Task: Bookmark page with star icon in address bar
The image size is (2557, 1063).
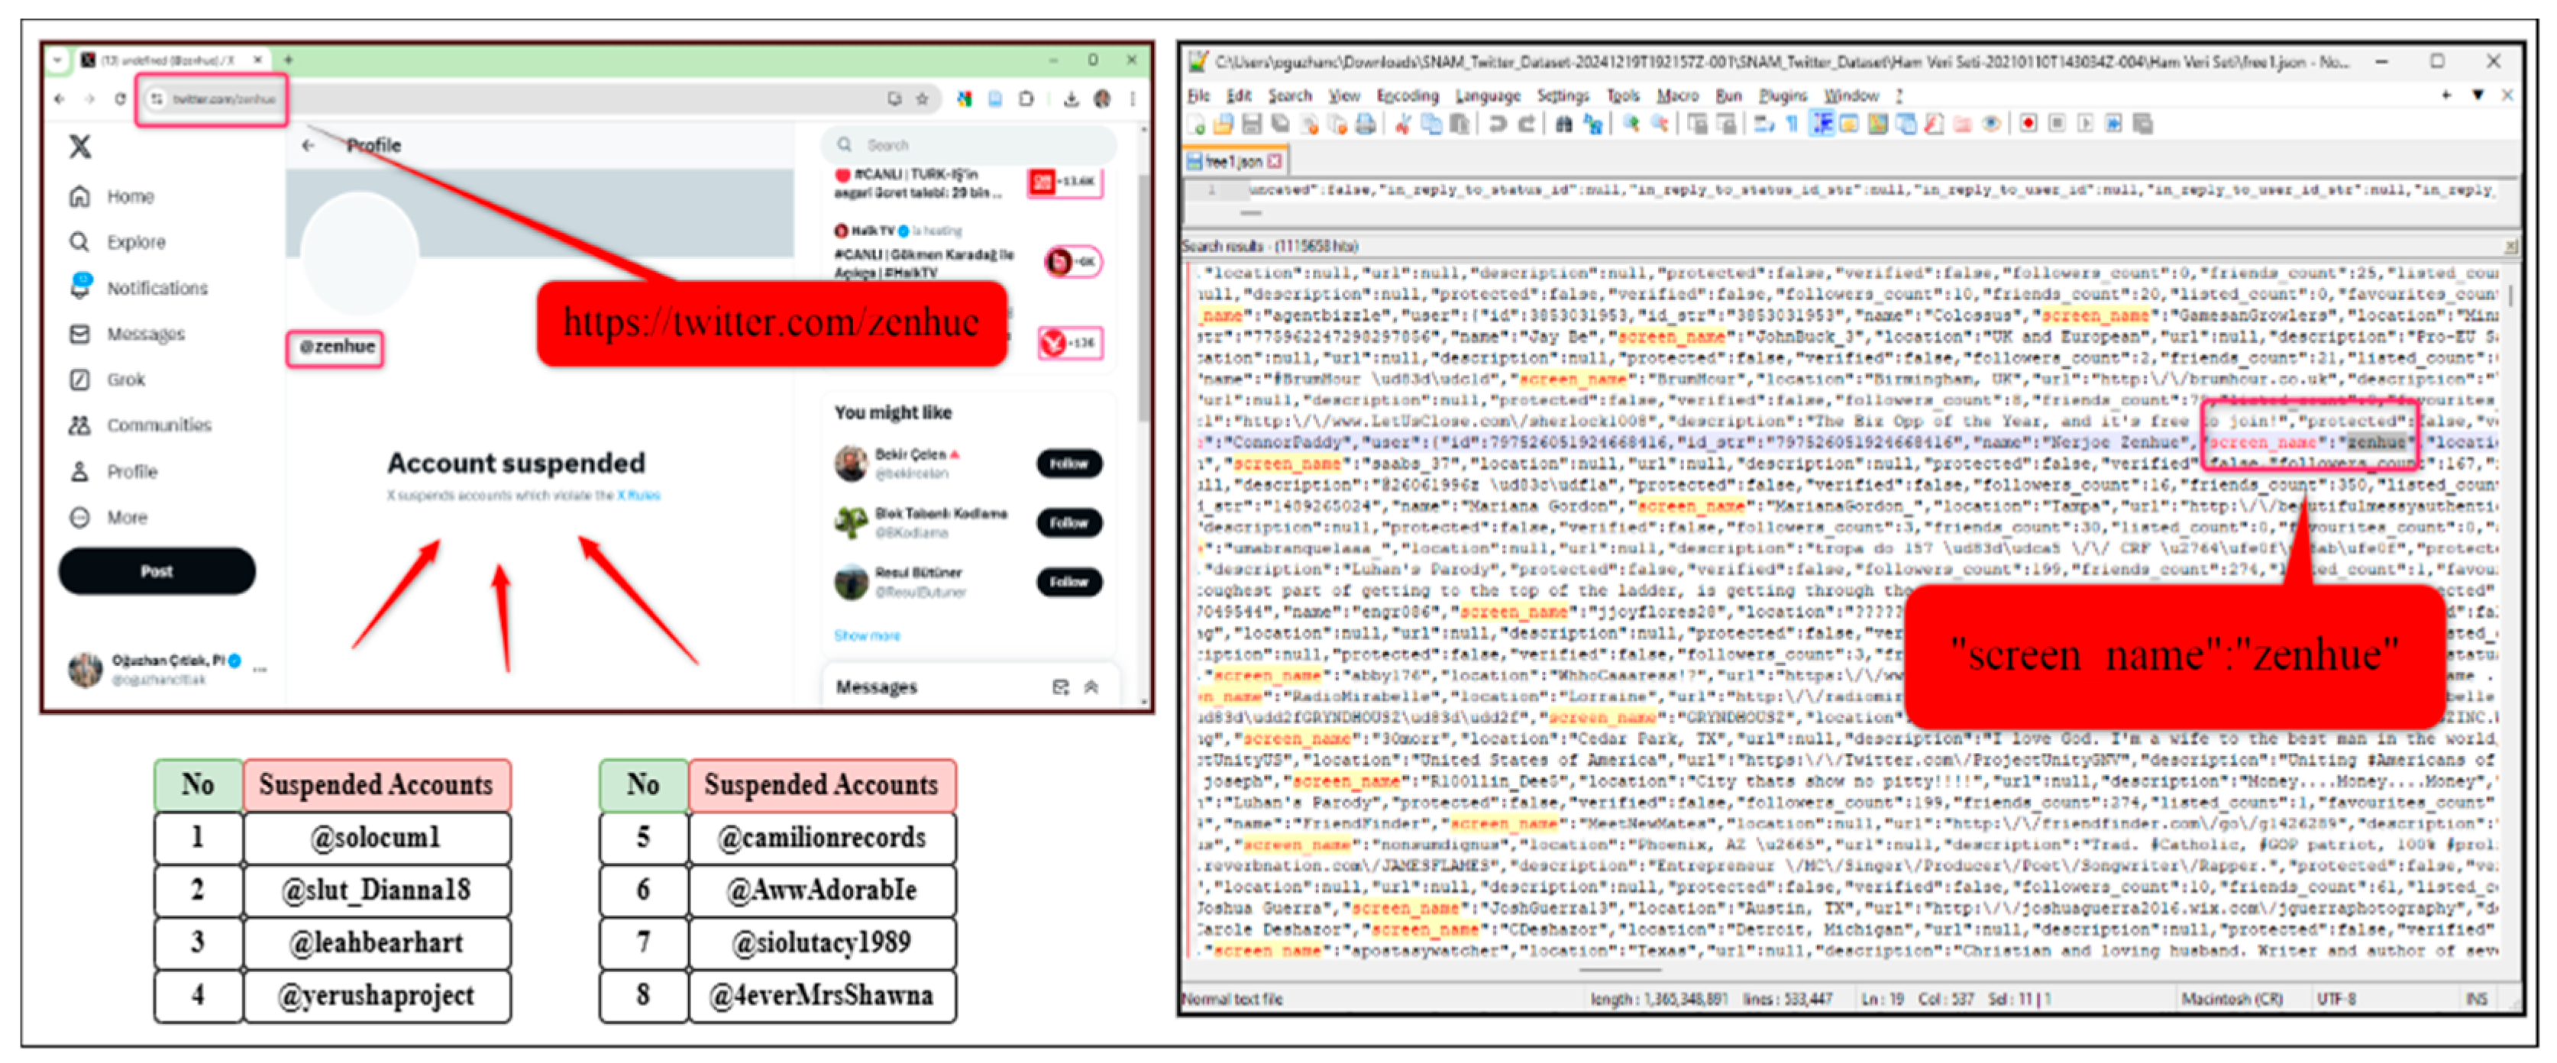Action: coord(922,99)
